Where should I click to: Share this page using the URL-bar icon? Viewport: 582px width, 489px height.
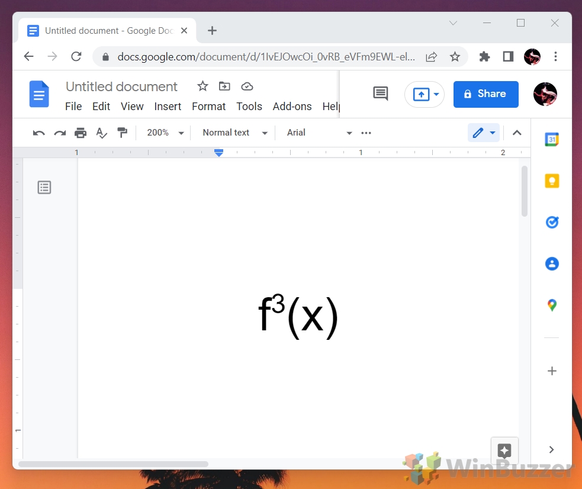click(431, 57)
